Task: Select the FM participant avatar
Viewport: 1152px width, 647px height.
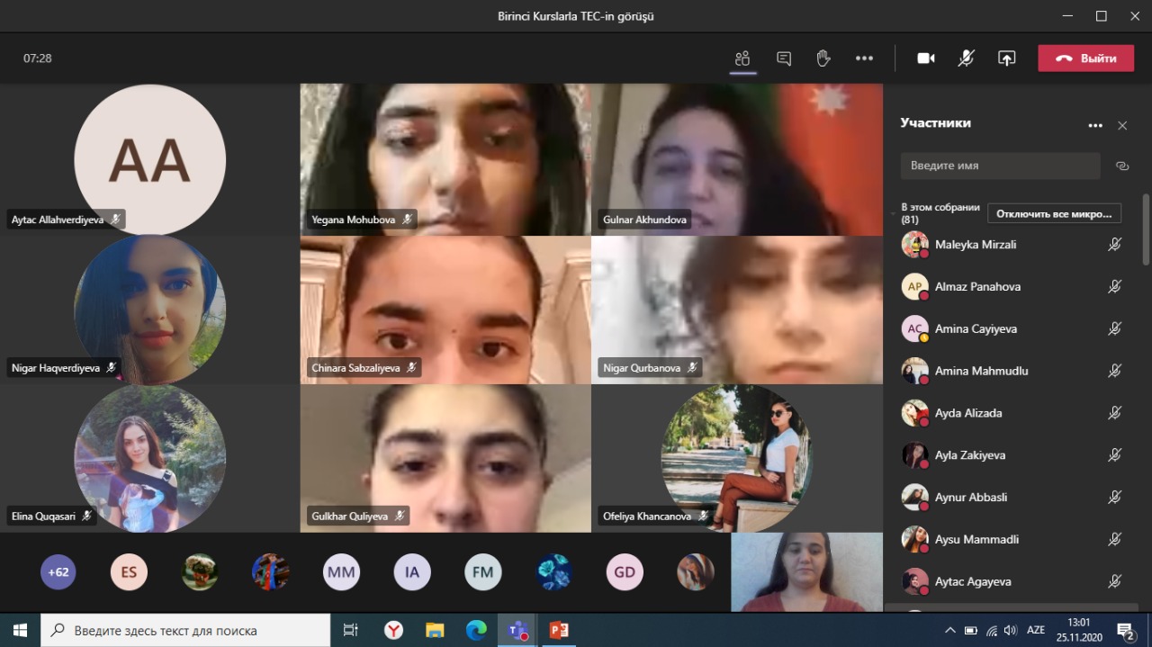Action: coord(483,571)
